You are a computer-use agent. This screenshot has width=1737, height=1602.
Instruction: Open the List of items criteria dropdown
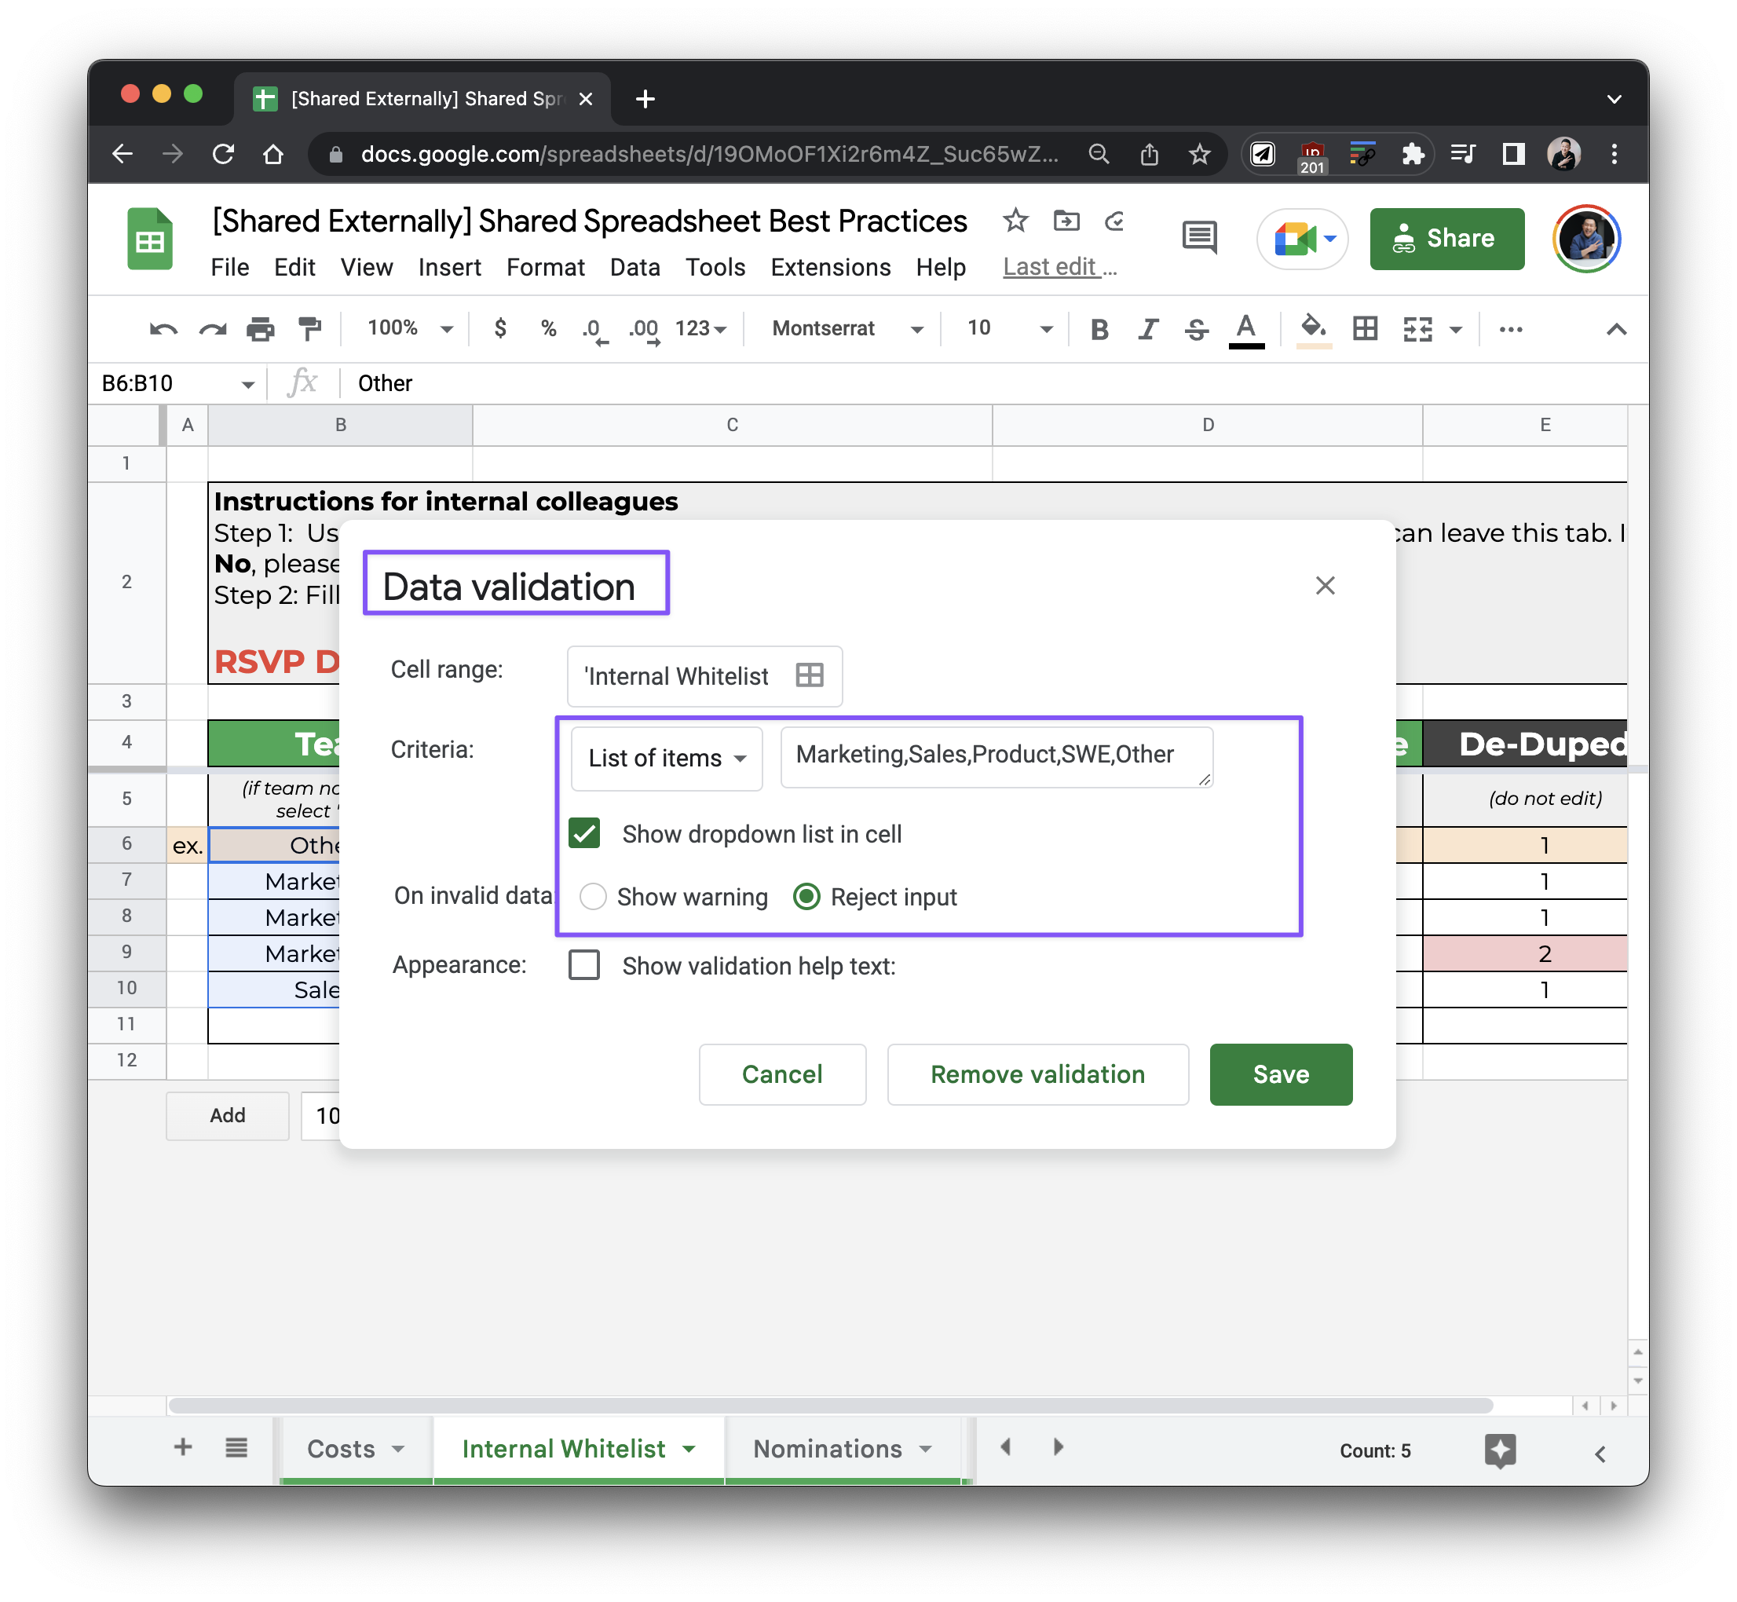click(667, 758)
